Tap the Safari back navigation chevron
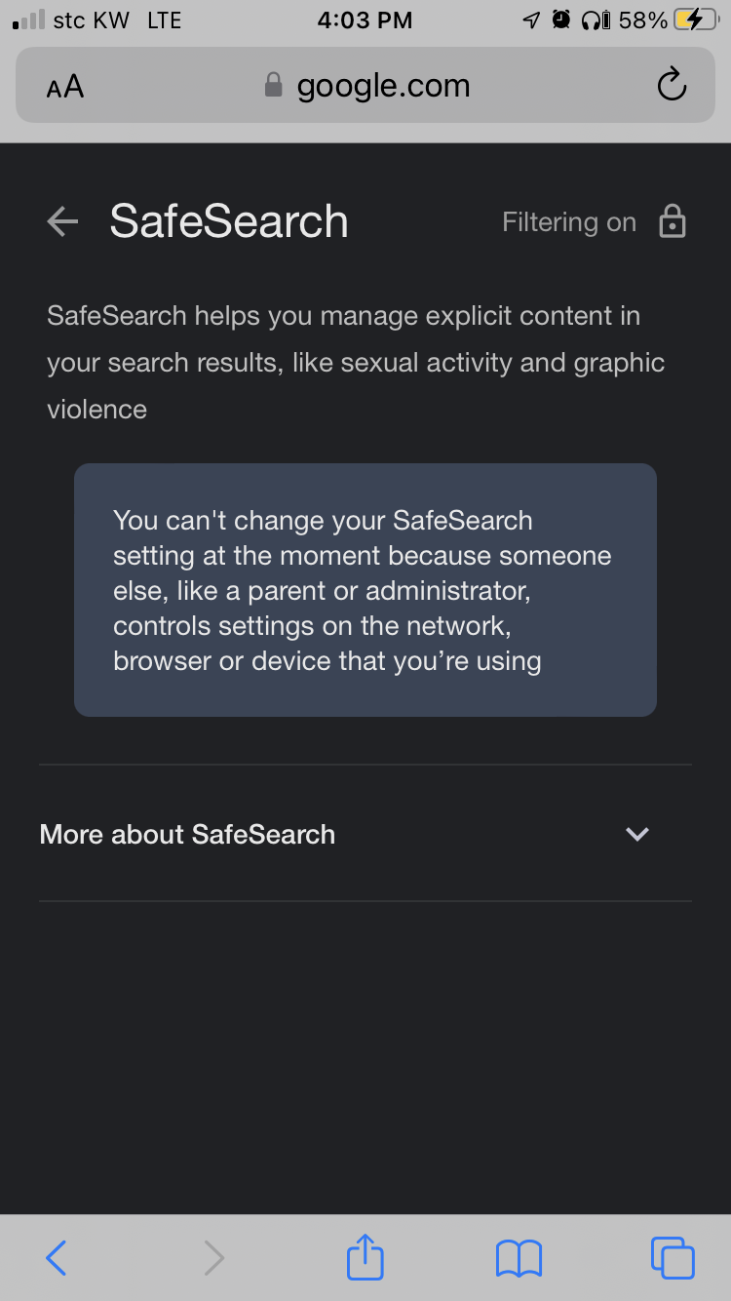731x1301 pixels. [57, 1258]
